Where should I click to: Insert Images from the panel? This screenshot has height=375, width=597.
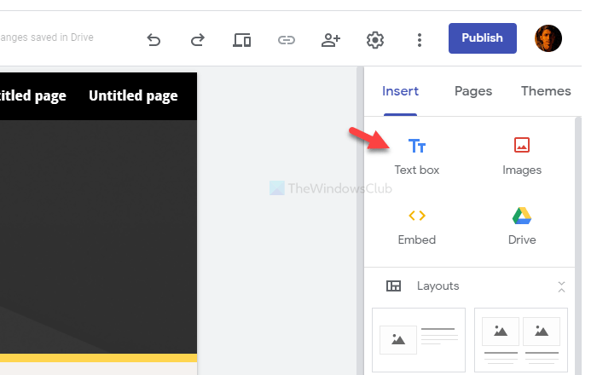522,156
